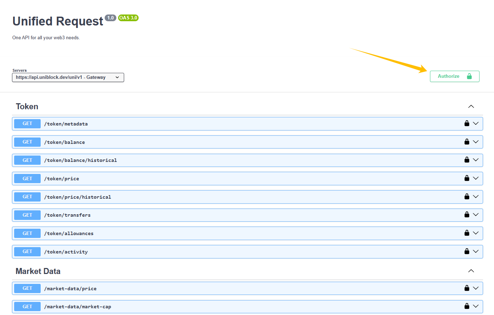Expand /token/price with its chevron
The width and height of the screenshot is (494, 315).
tap(476, 178)
